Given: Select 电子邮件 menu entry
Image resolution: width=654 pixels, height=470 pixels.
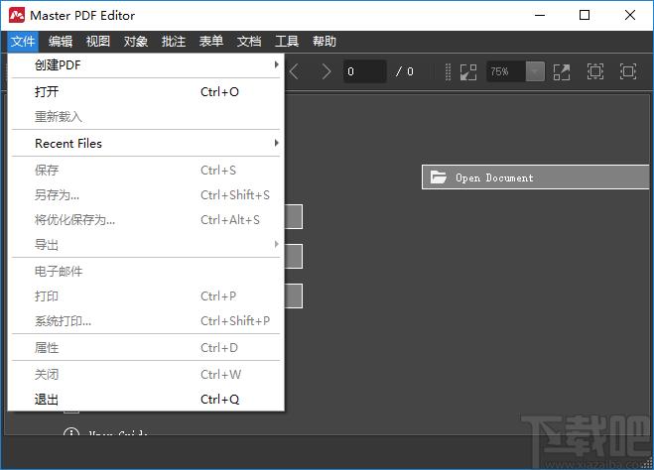Looking at the screenshot, I should [145, 272].
